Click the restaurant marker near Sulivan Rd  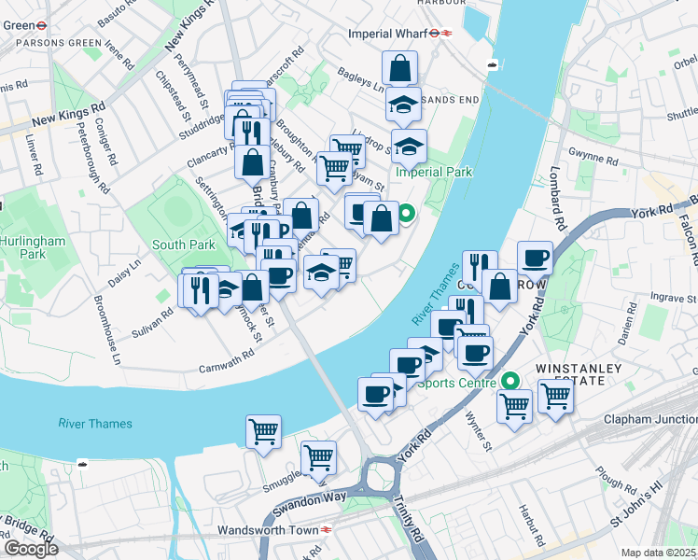pos(201,290)
